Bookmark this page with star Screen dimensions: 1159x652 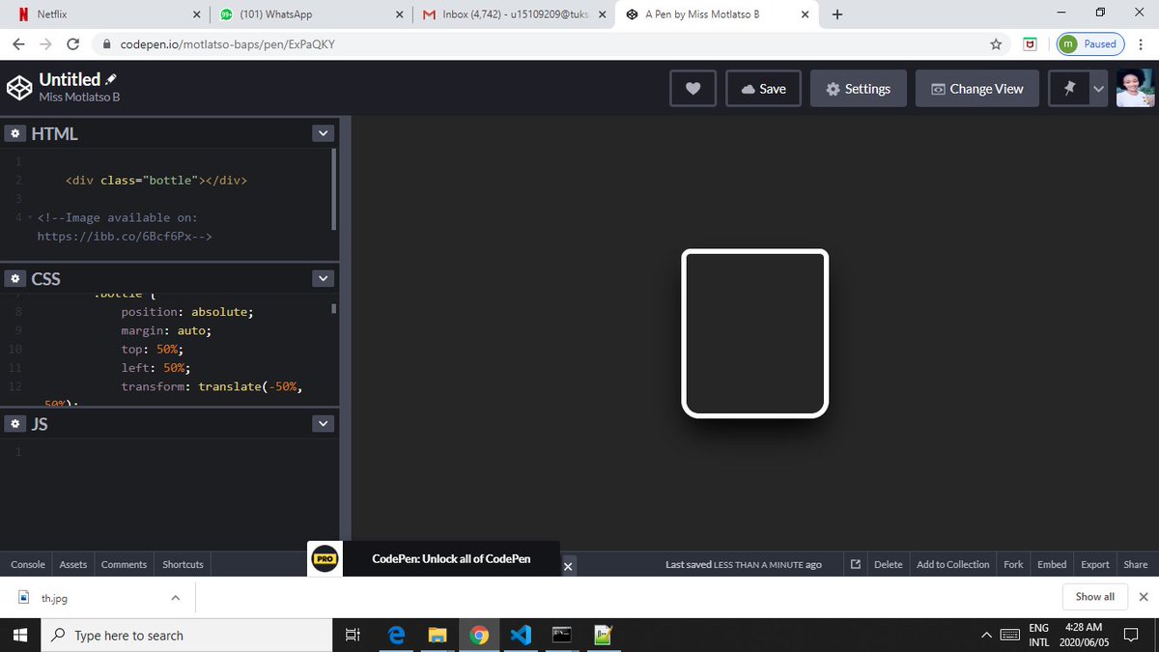click(x=996, y=44)
